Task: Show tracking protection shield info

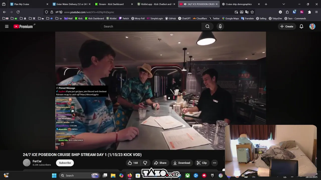Action: point(46,12)
